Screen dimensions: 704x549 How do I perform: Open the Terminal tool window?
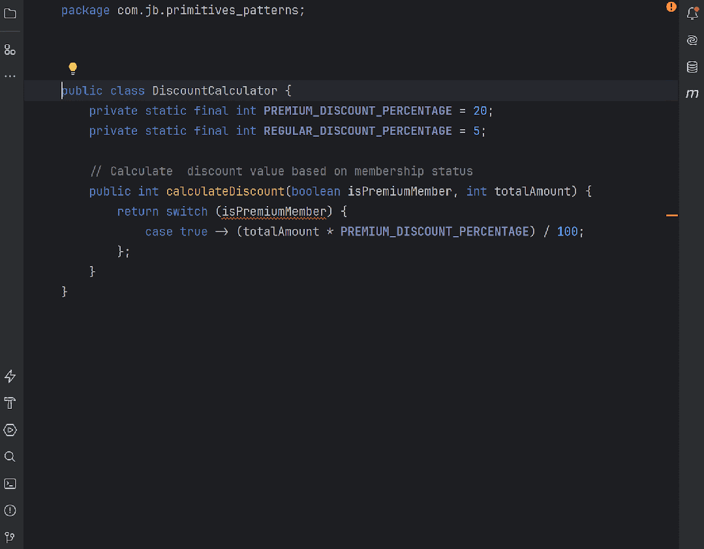click(10, 483)
